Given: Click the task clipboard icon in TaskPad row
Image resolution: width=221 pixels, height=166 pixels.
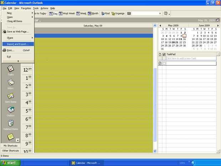Looking at the screenshot, I should click(160, 64).
